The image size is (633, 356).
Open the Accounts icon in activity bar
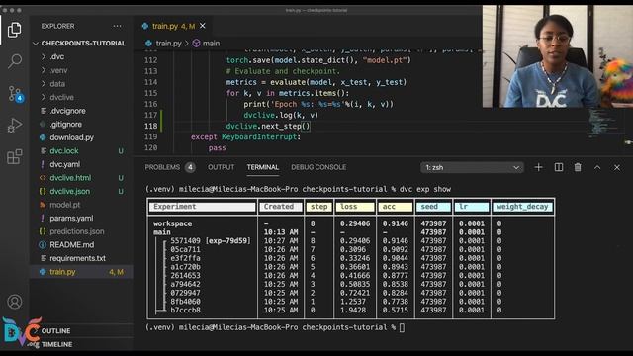(15, 302)
